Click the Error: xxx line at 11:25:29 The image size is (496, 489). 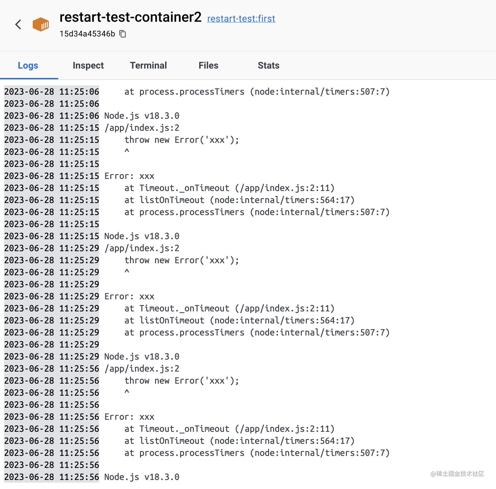129,296
